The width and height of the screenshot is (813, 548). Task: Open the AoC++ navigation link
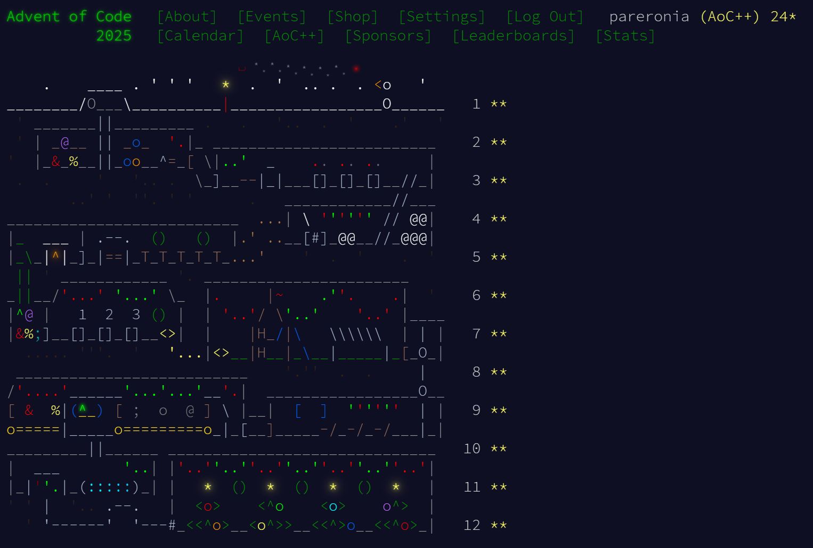294,36
